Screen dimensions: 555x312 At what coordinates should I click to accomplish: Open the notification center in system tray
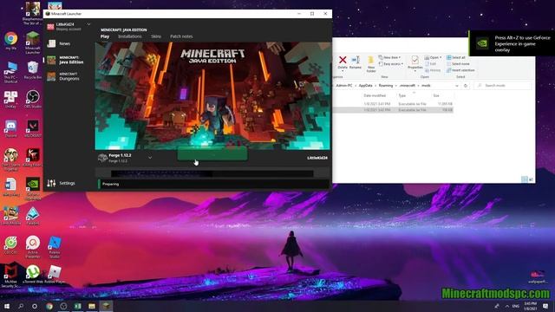(x=545, y=306)
